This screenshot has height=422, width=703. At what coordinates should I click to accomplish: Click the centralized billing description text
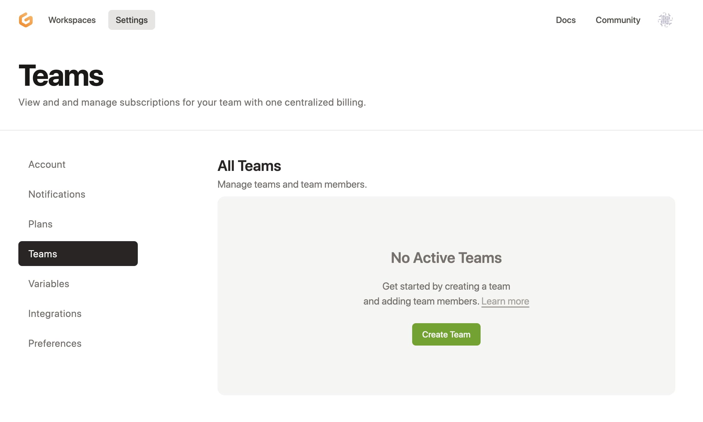click(192, 102)
